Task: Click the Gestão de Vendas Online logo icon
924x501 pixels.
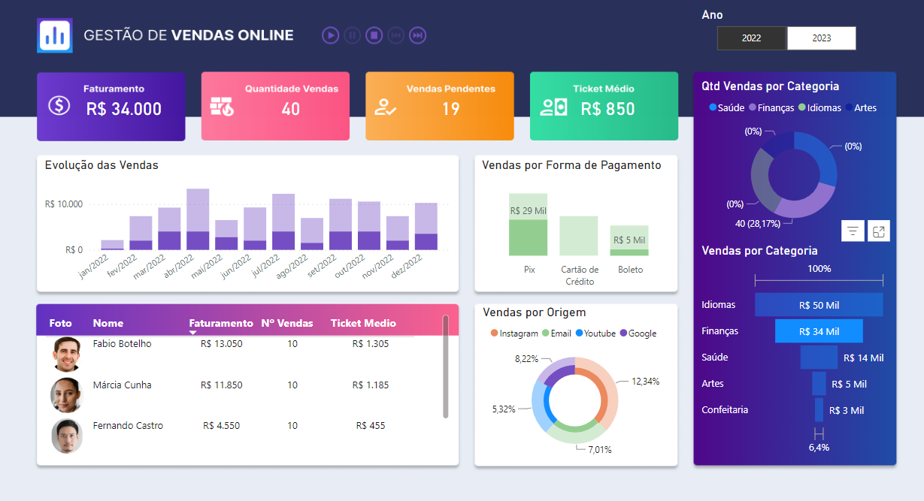Action: (x=53, y=35)
